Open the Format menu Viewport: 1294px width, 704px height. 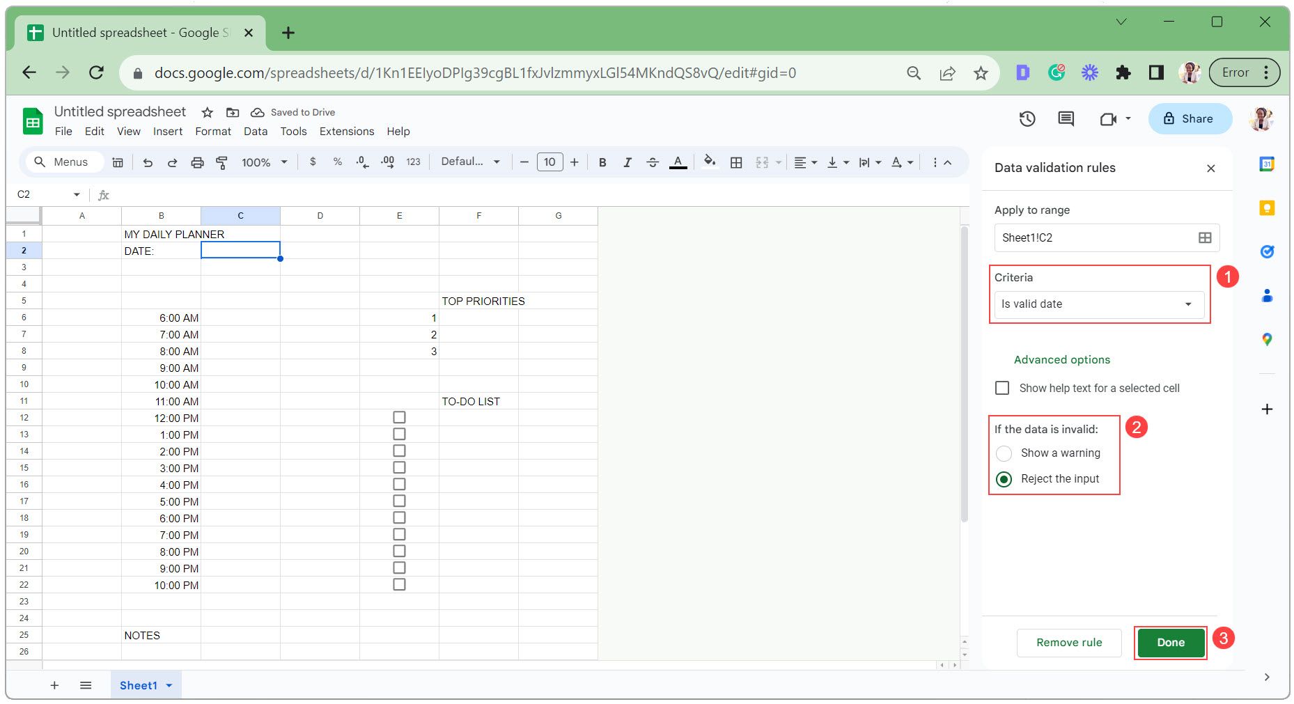[x=212, y=131]
